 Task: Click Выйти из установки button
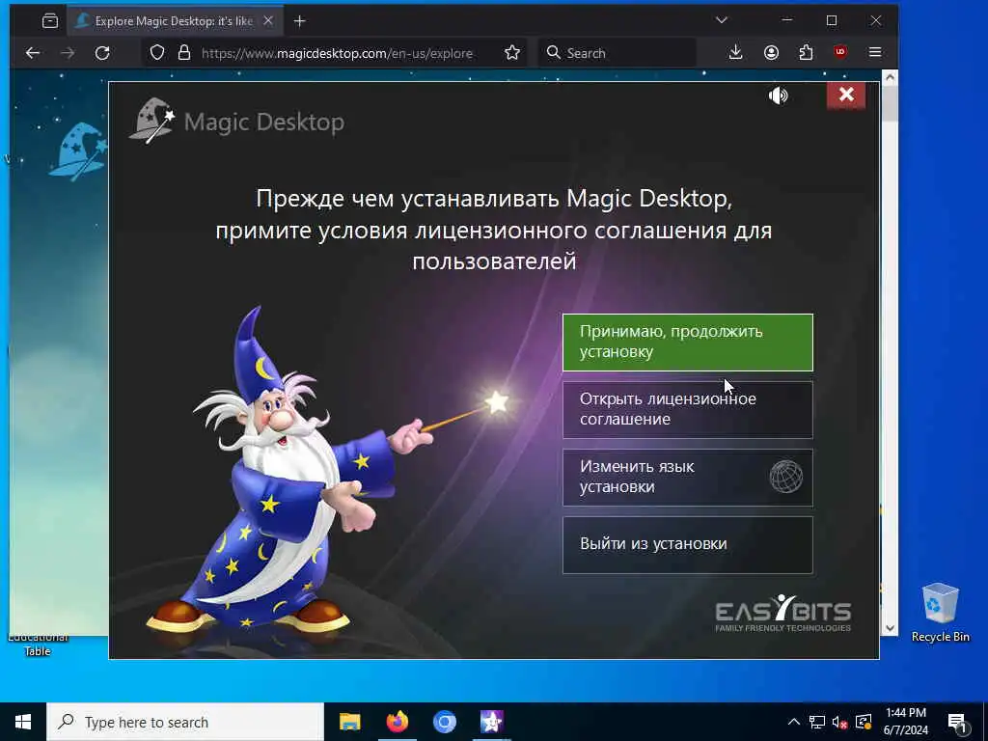pyautogui.click(x=687, y=544)
